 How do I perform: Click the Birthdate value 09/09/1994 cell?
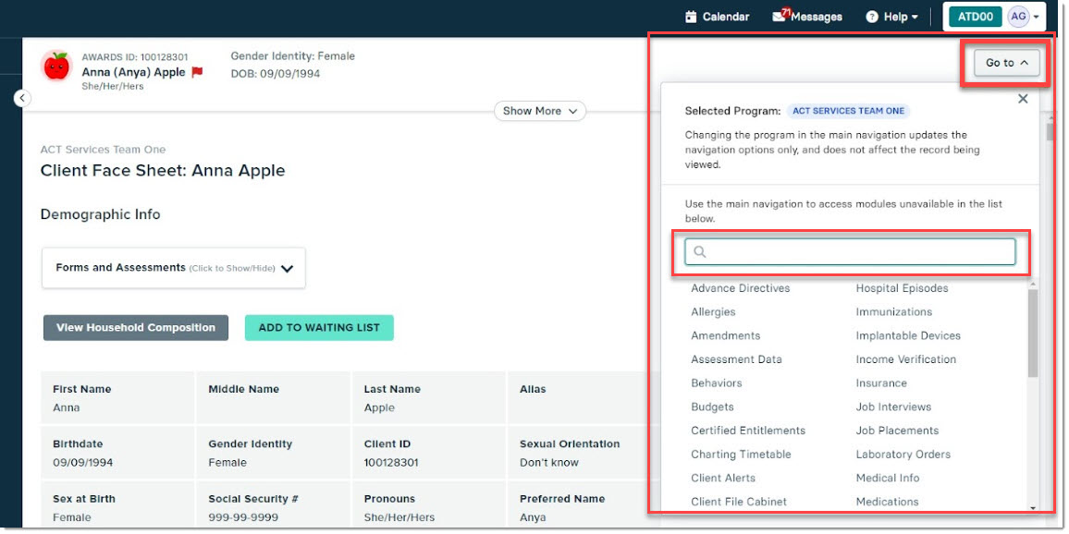82,463
